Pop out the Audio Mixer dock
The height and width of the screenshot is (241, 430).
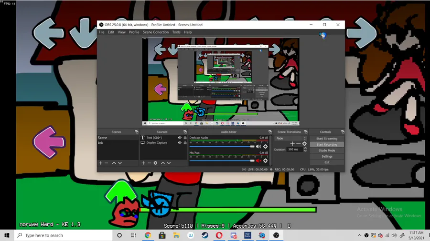(x=270, y=132)
